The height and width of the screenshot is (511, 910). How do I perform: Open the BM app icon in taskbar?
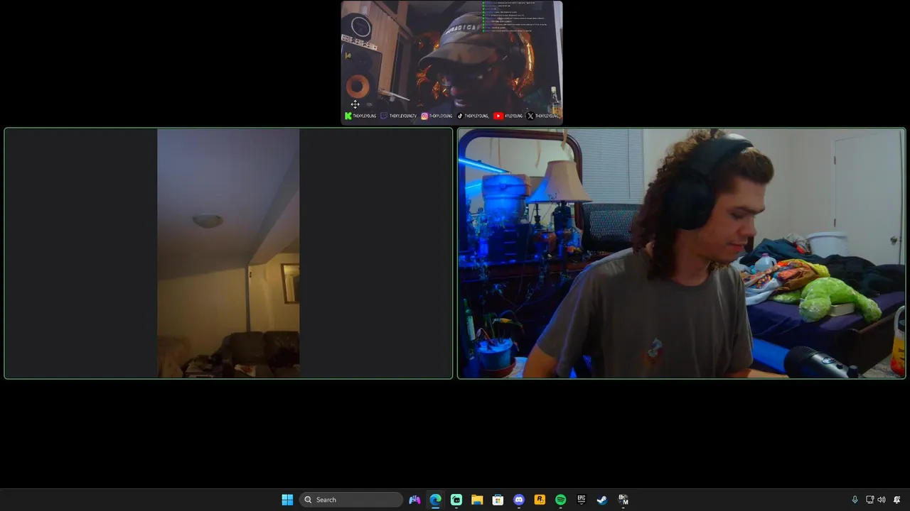tap(623, 500)
